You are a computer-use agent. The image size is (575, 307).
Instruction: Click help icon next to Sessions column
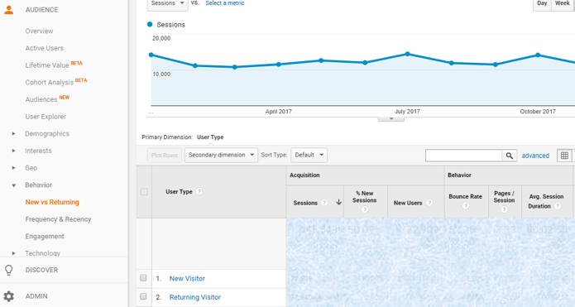[324, 203]
